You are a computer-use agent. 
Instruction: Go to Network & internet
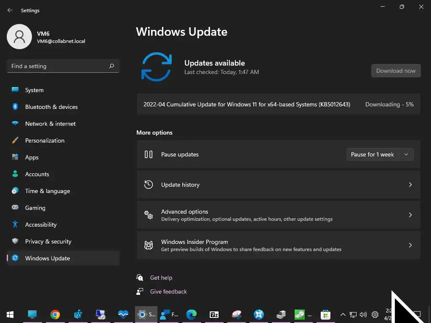point(63,124)
